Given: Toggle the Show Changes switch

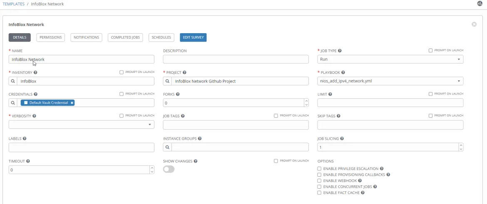Looking at the screenshot, I should (x=169, y=169).
